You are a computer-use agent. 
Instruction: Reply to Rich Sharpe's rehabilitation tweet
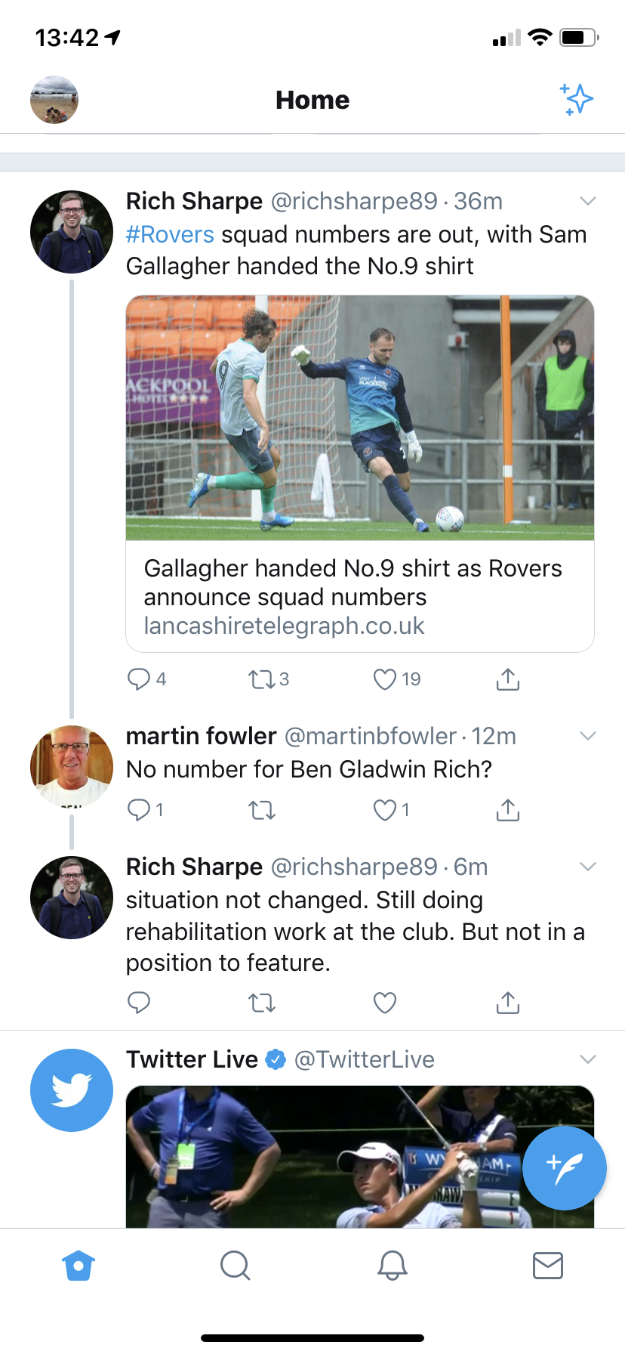[x=139, y=1003]
